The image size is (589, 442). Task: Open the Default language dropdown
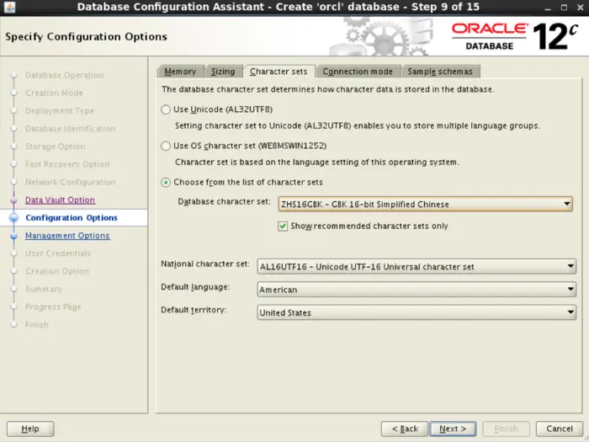point(417,290)
